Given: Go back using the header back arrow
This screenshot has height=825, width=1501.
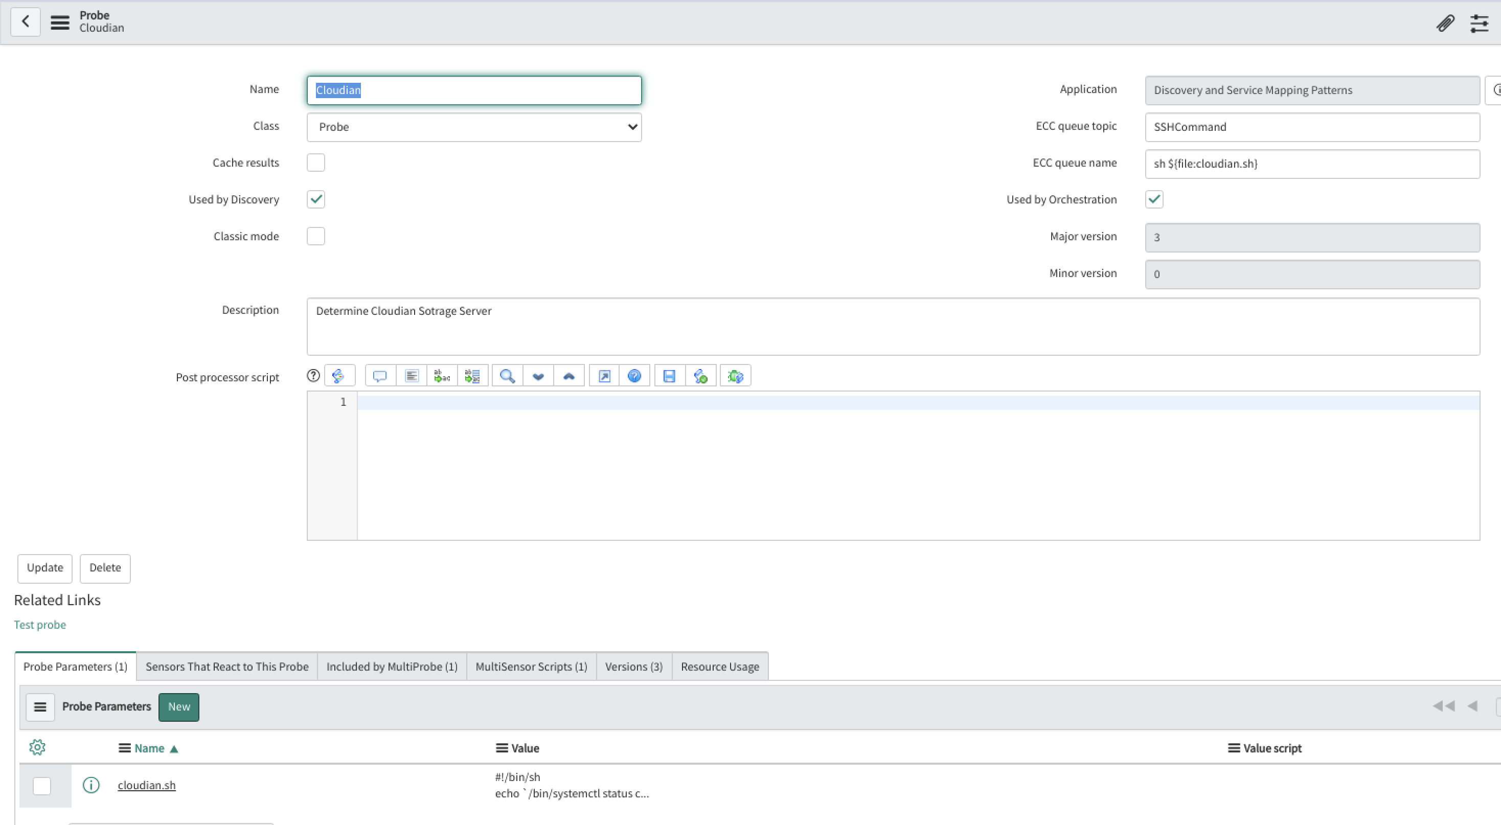Looking at the screenshot, I should (x=26, y=22).
